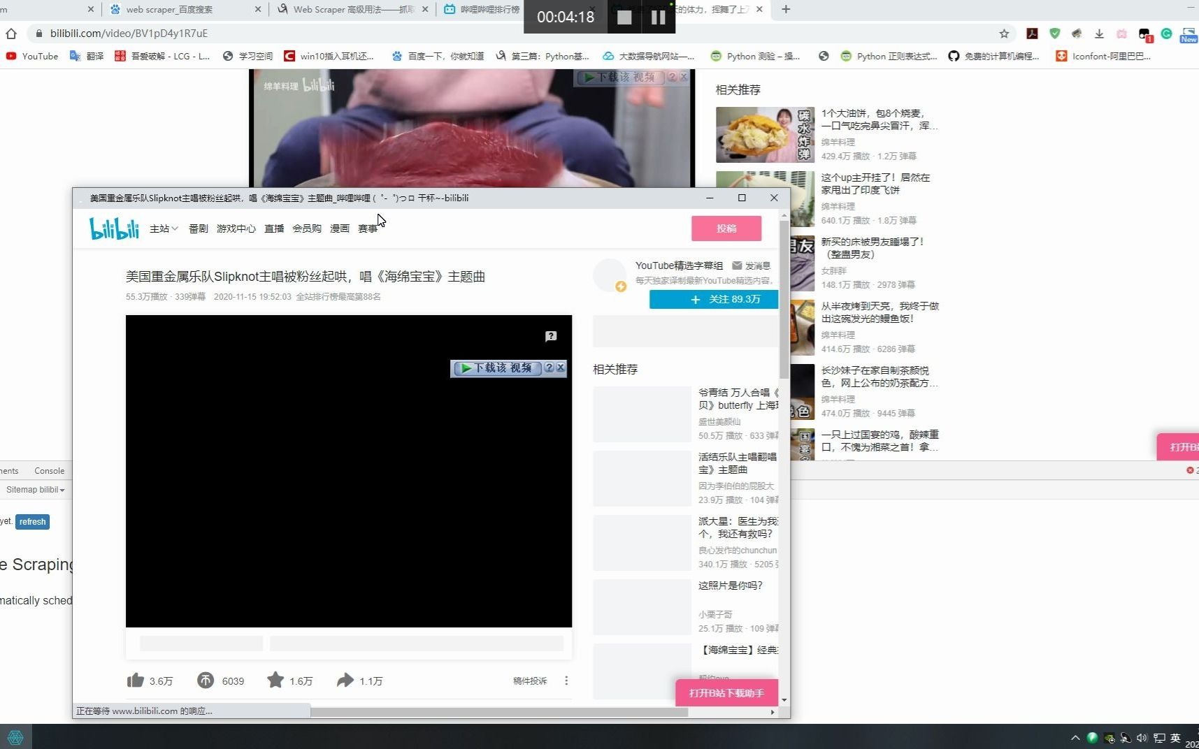
Task: Click 下载该视频 on background video
Action: (620, 77)
